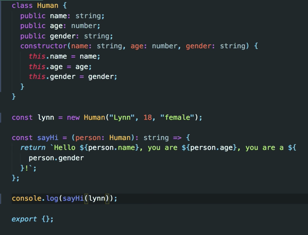This screenshot has height=235, width=308.
Task: Click "lynn" argument inside sayHi call
Action: (97, 198)
